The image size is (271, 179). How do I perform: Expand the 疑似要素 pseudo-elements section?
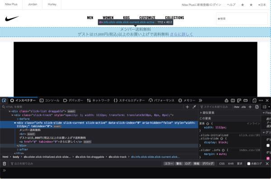pos(201,113)
